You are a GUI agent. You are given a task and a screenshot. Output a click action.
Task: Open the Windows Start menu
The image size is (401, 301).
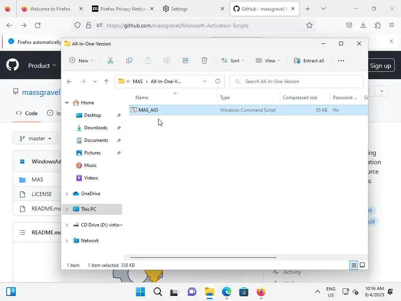[141, 292]
